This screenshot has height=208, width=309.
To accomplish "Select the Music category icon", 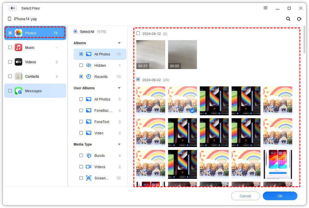I will 18,47.
